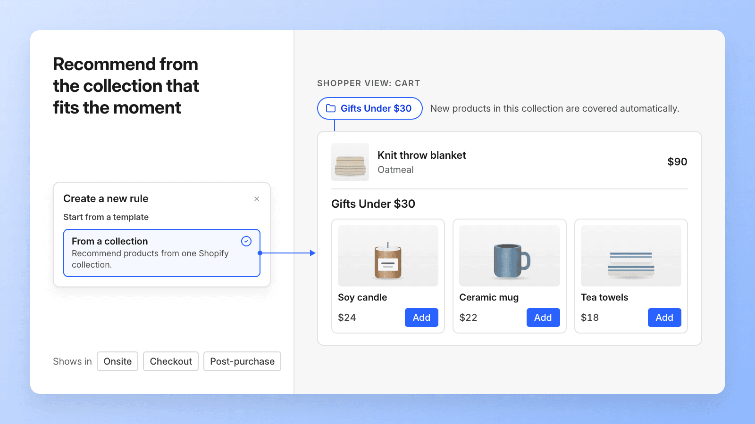This screenshot has height=424, width=755.
Task: Click the Ceramic mug product image
Action: (x=510, y=256)
